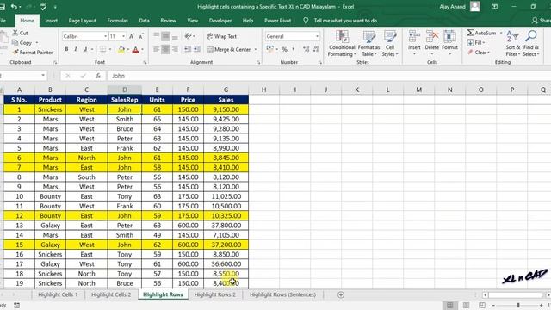Image resolution: width=551 pixels, height=310 pixels.
Task: Decrease font size with smaller A icon
Action: [x=141, y=36]
